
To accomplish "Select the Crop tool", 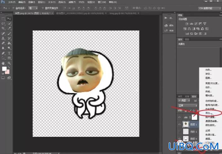I will [3, 28].
